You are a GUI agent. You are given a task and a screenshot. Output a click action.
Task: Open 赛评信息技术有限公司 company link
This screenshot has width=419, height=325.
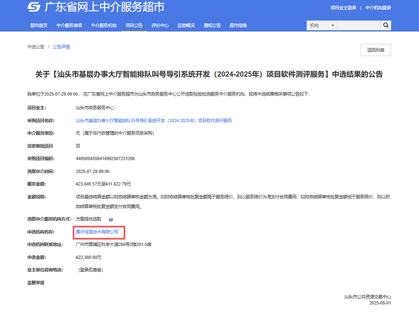point(97,232)
